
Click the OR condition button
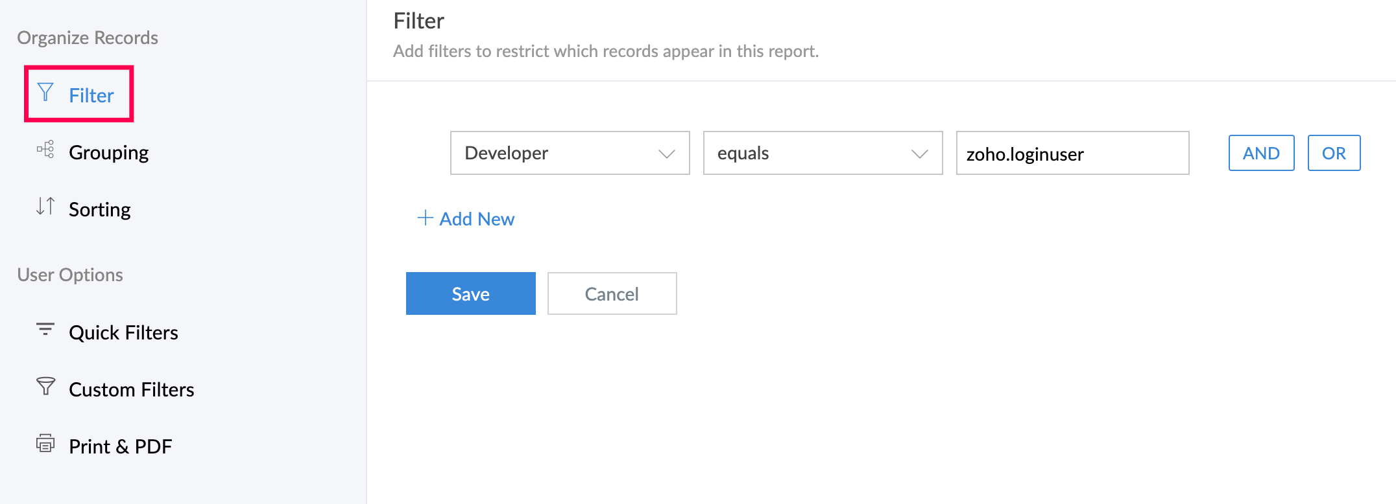pyautogui.click(x=1334, y=154)
